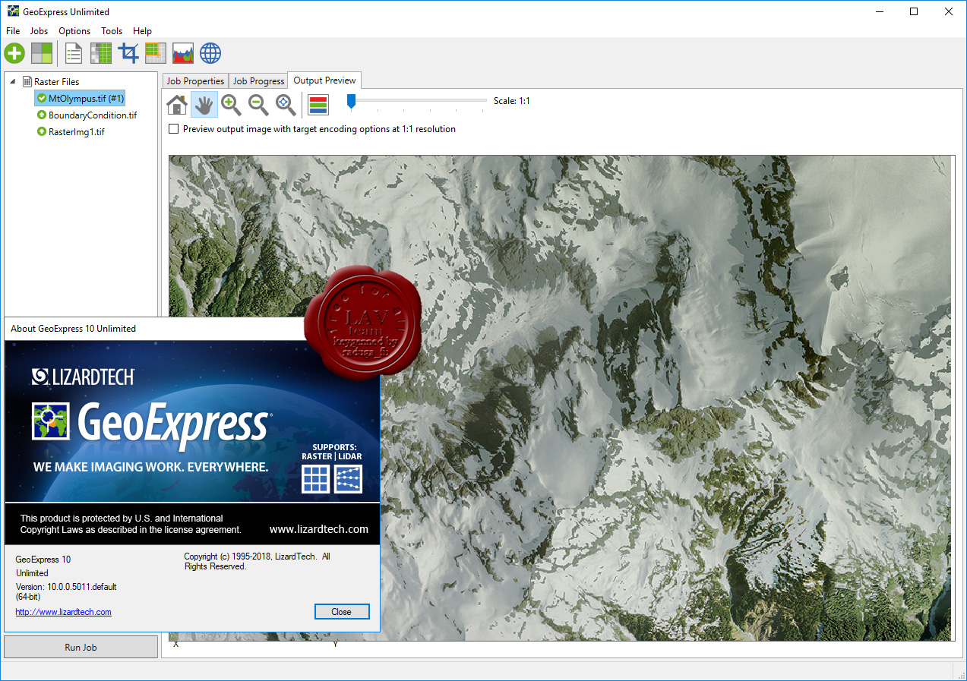The width and height of the screenshot is (967, 681).
Task: Open the histogram color chart icon
Action: pos(183,53)
